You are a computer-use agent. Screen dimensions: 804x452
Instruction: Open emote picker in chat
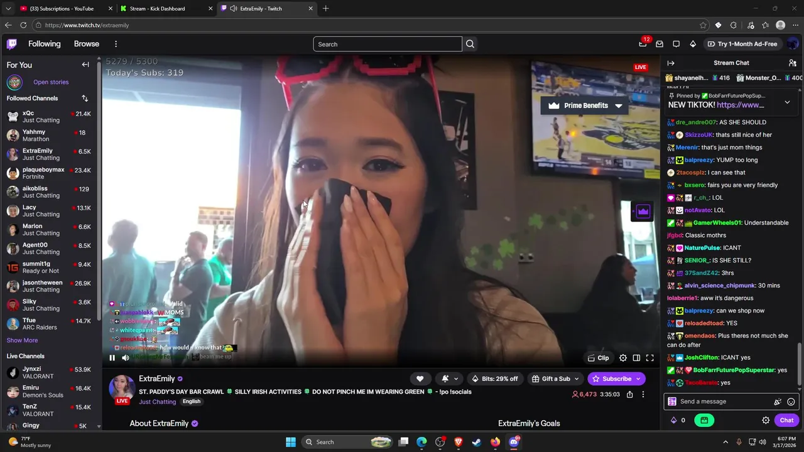[x=791, y=402]
